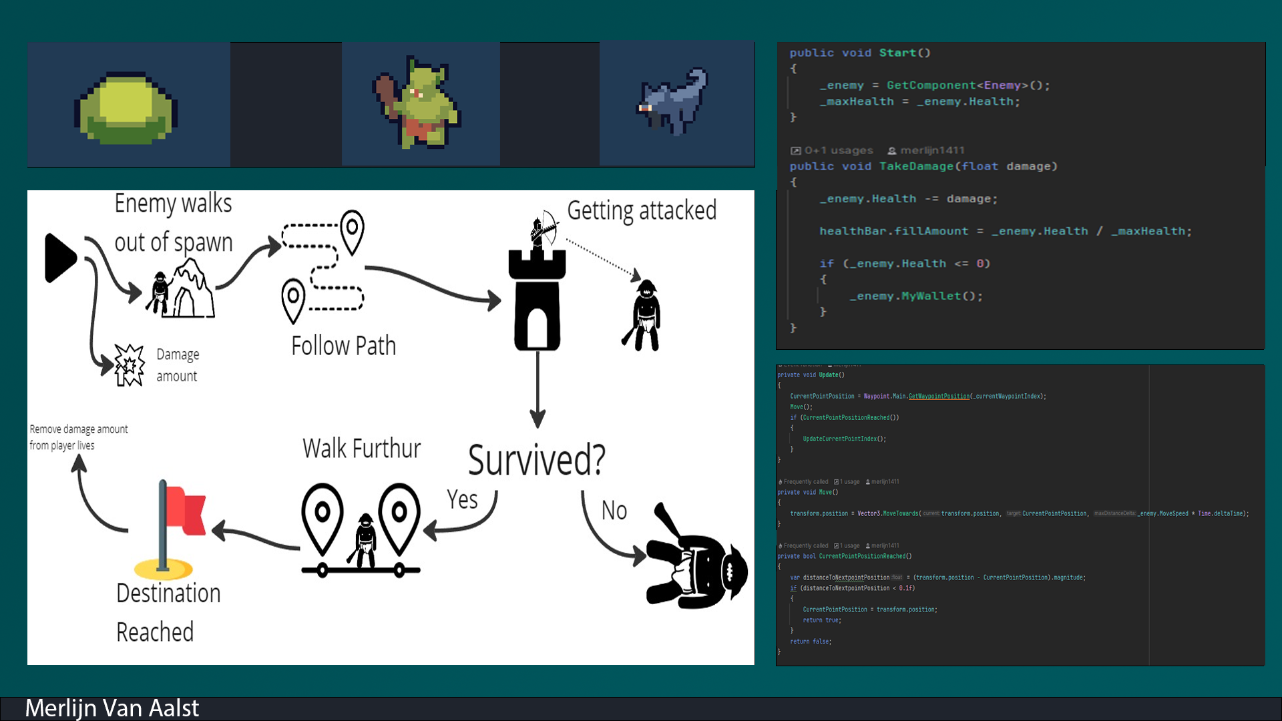Click the green slime enemy sprite
1282x721 pixels.
(x=126, y=108)
